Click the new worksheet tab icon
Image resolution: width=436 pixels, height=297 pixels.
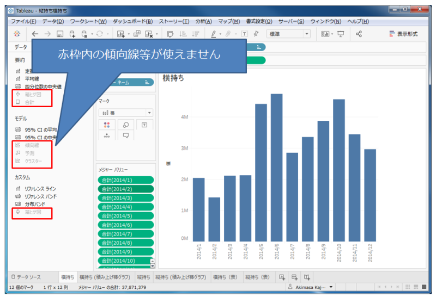coord(282,277)
